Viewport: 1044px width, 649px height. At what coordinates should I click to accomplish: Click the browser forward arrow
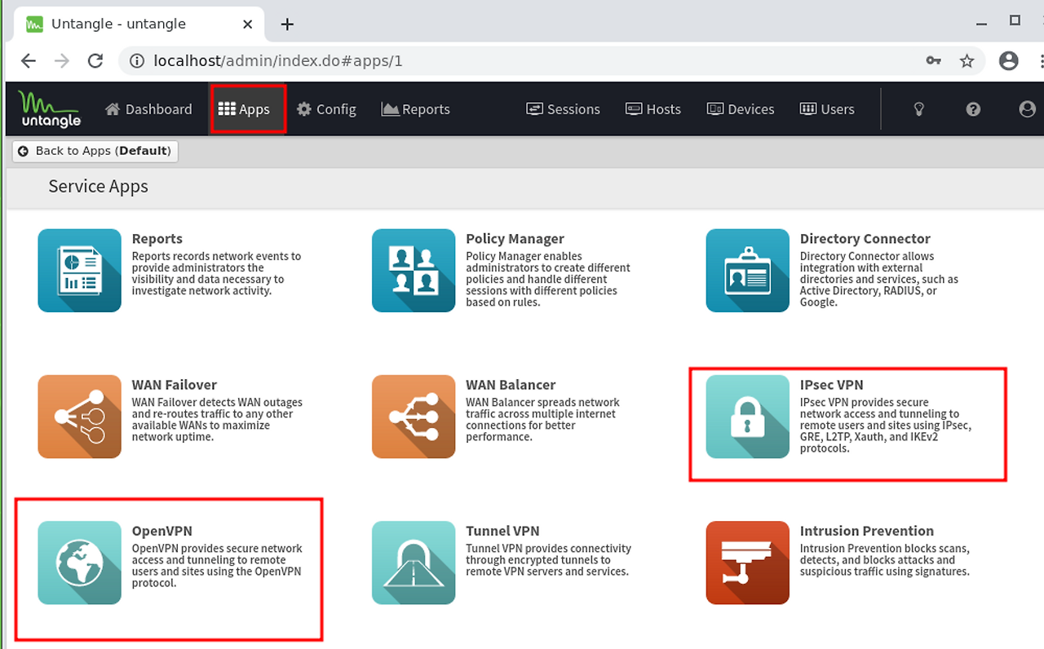62,61
